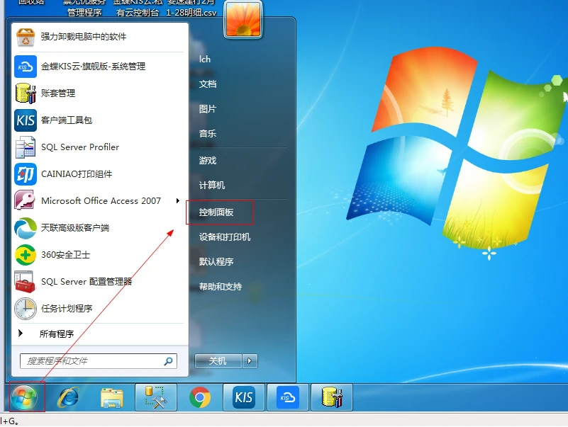
Task: Click the search magnifier icon
Action: click(169, 361)
